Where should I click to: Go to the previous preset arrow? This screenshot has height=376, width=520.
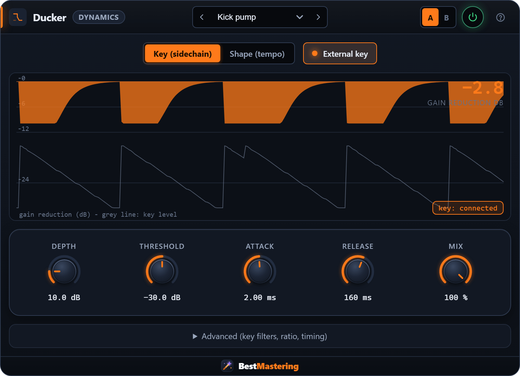pos(202,17)
